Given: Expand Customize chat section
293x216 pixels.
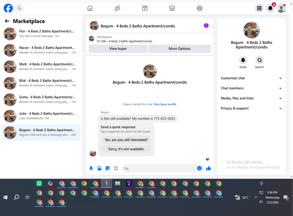Looking at the screenshot, I should point(251,78).
